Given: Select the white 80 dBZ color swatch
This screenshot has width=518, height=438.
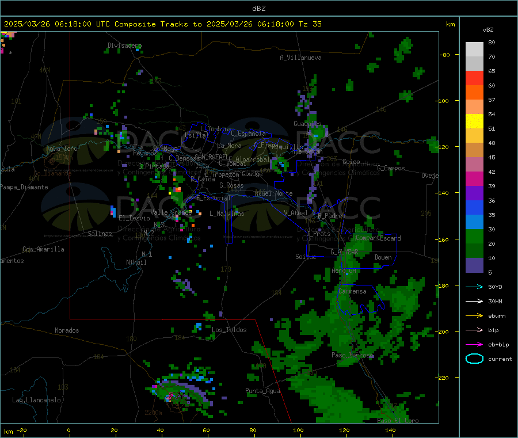Looking at the screenshot, I should pyautogui.click(x=474, y=49).
